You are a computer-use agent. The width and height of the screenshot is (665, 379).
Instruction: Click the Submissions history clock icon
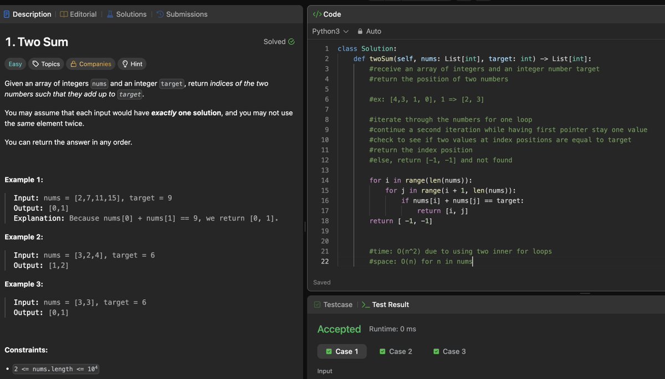(160, 14)
